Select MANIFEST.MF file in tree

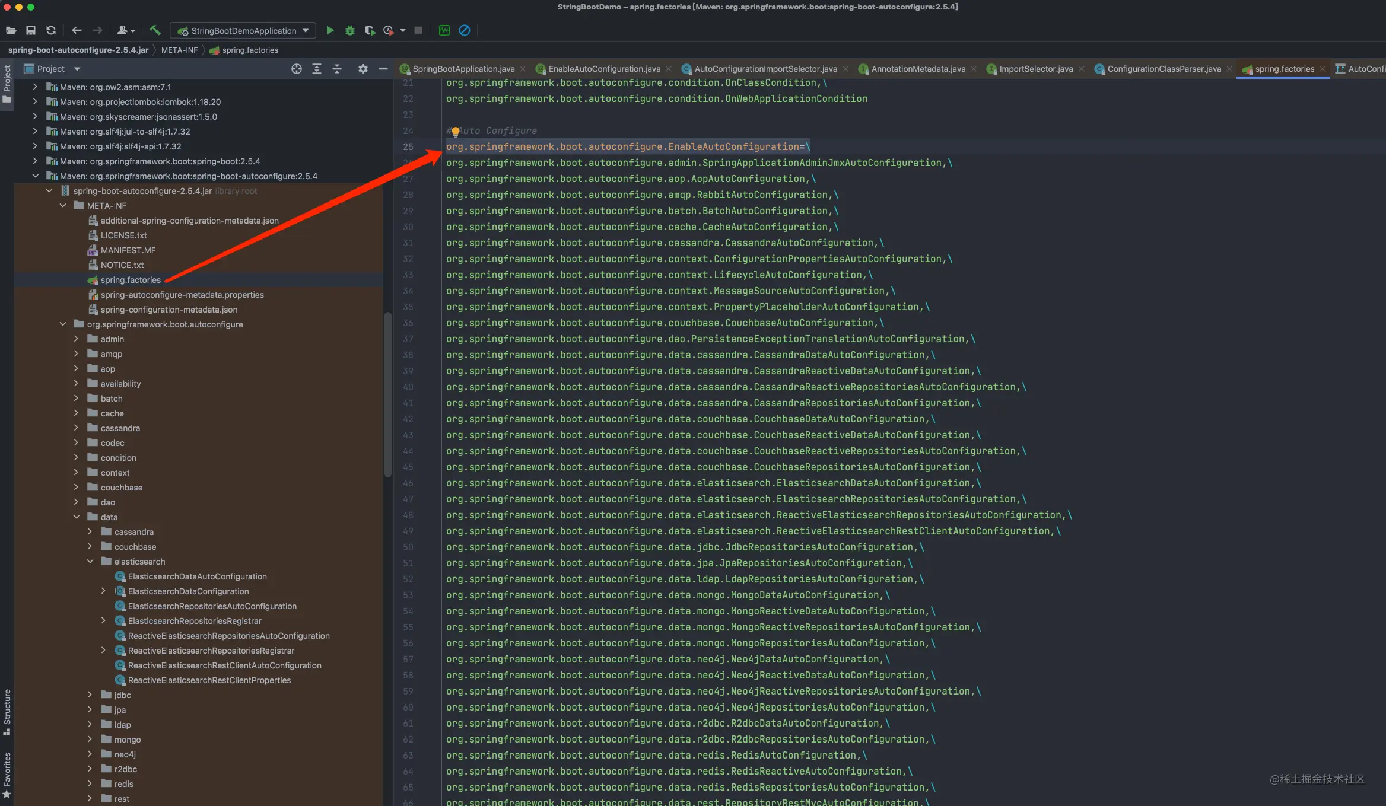pos(128,250)
